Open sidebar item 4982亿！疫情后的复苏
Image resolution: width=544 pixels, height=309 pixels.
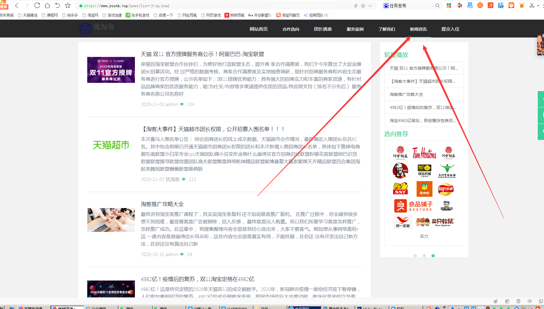423,107
